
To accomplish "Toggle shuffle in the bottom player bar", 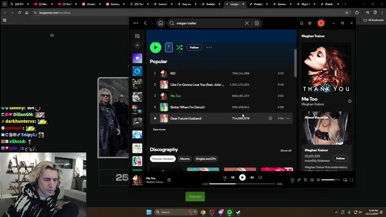I will (225, 178).
